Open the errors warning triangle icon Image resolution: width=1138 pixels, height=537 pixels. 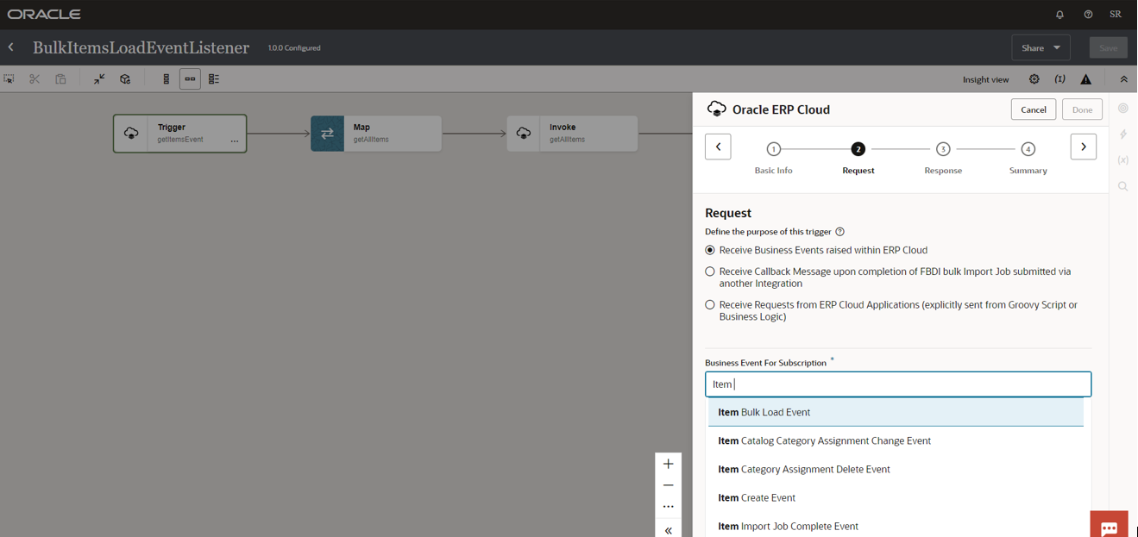click(x=1085, y=79)
